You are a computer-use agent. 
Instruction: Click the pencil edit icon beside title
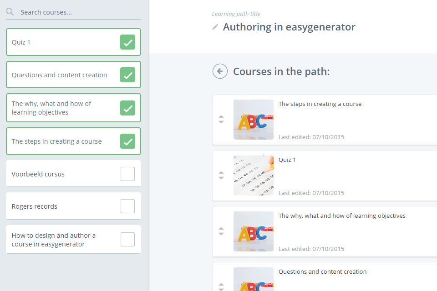pos(215,27)
